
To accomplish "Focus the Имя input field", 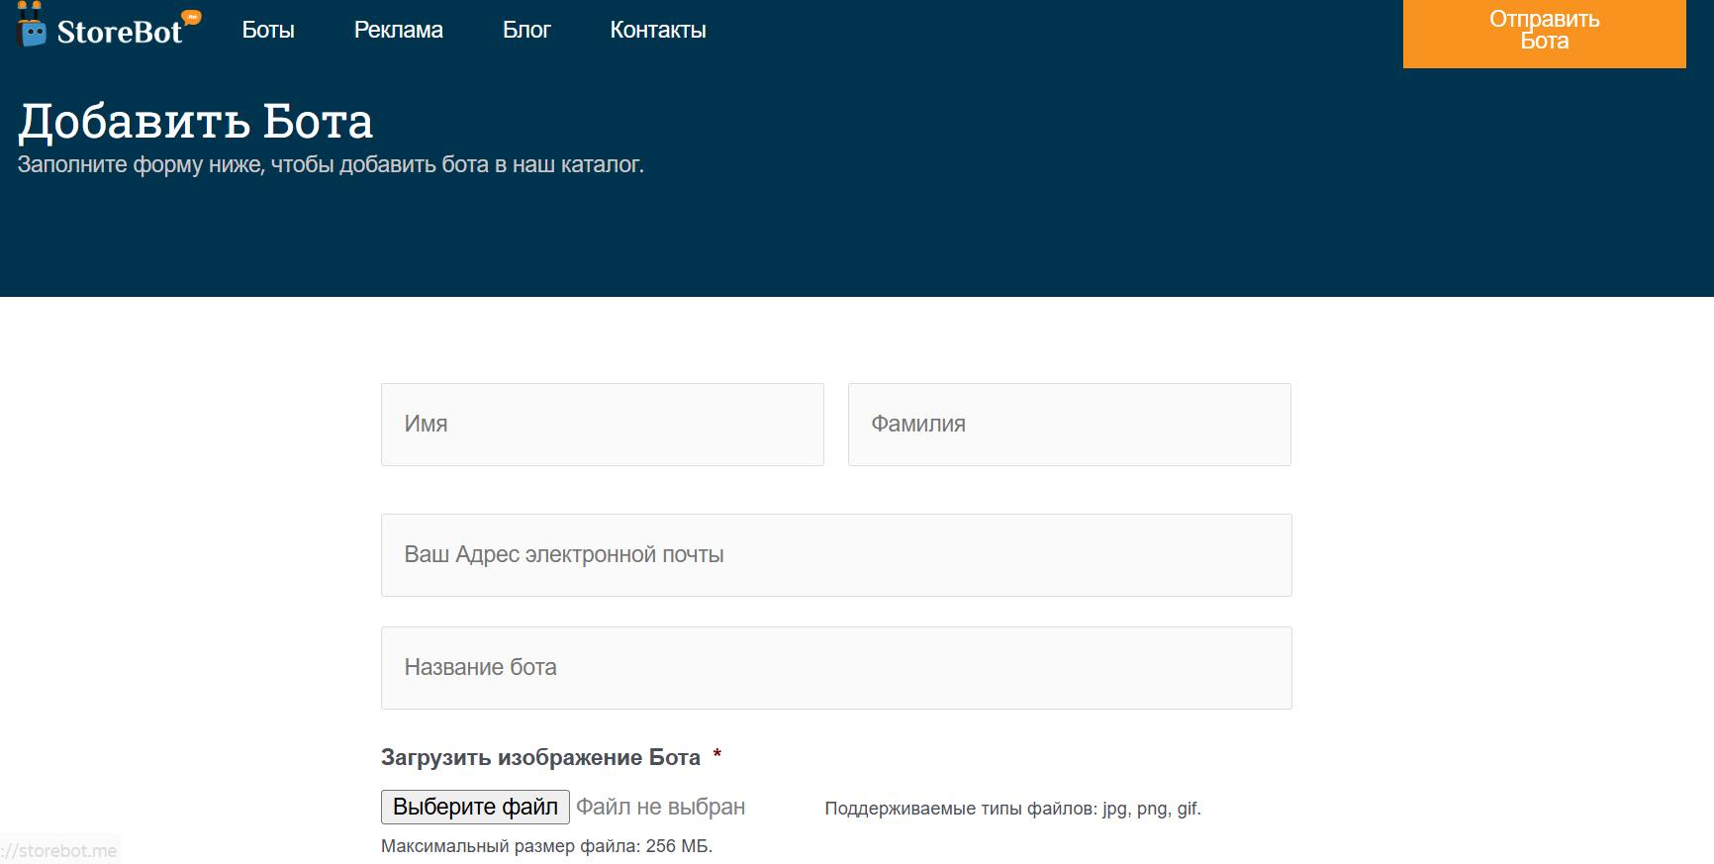I will click(602, 425).
